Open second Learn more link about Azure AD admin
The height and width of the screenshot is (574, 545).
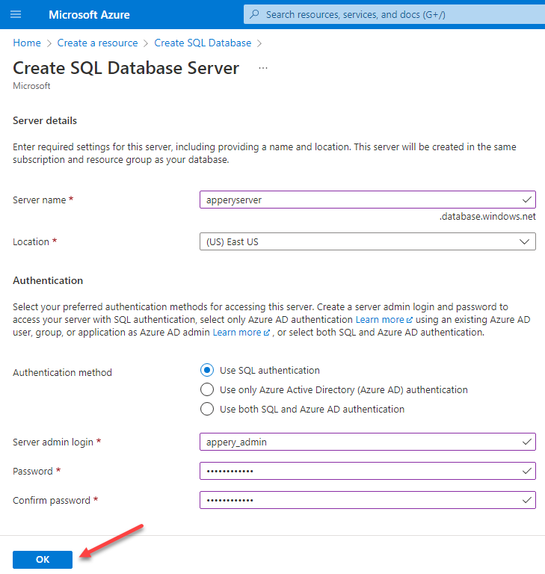(x=241, y=333)
